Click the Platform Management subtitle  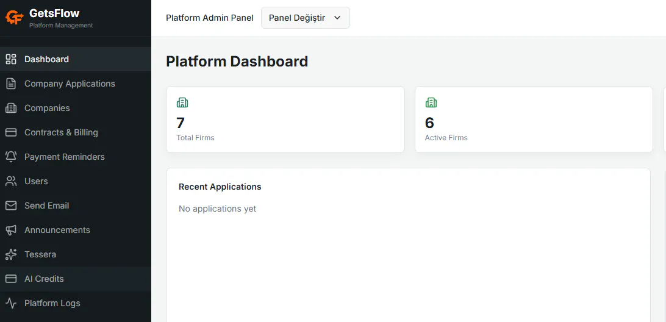(x=61, y=26)
